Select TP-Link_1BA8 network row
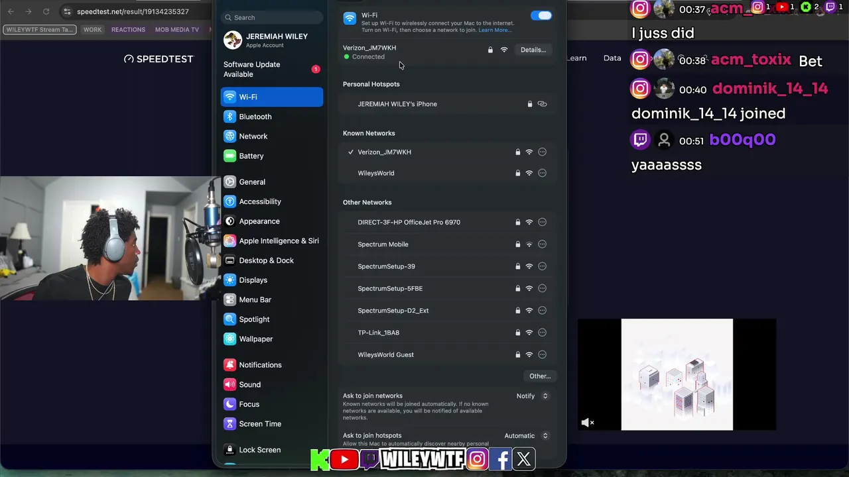 [x=448, y=333]
